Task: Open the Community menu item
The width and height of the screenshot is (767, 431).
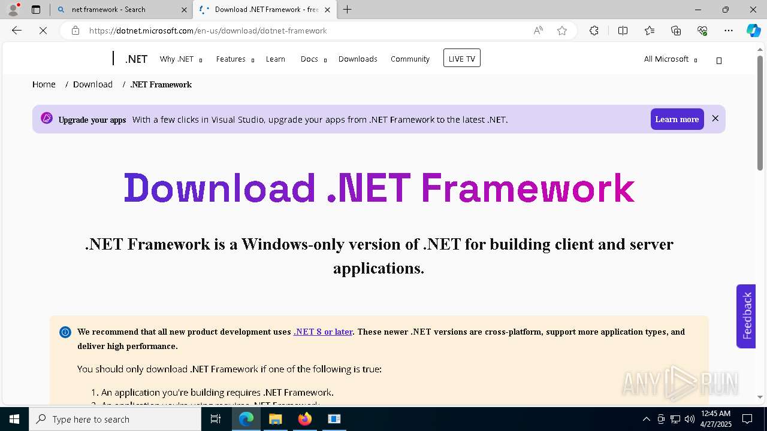Action: [x=410, y=59]
